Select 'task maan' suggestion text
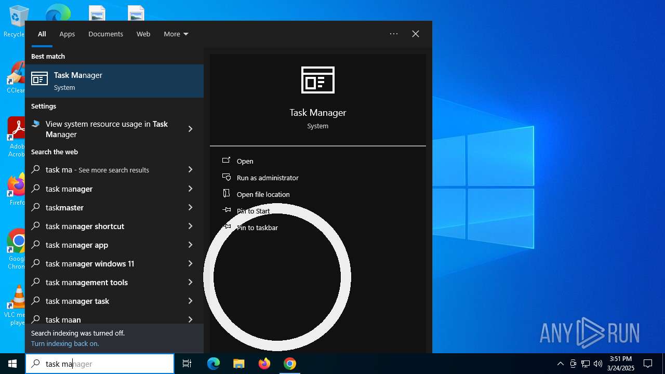Screen dimensions: 665x374 point(63,319)
